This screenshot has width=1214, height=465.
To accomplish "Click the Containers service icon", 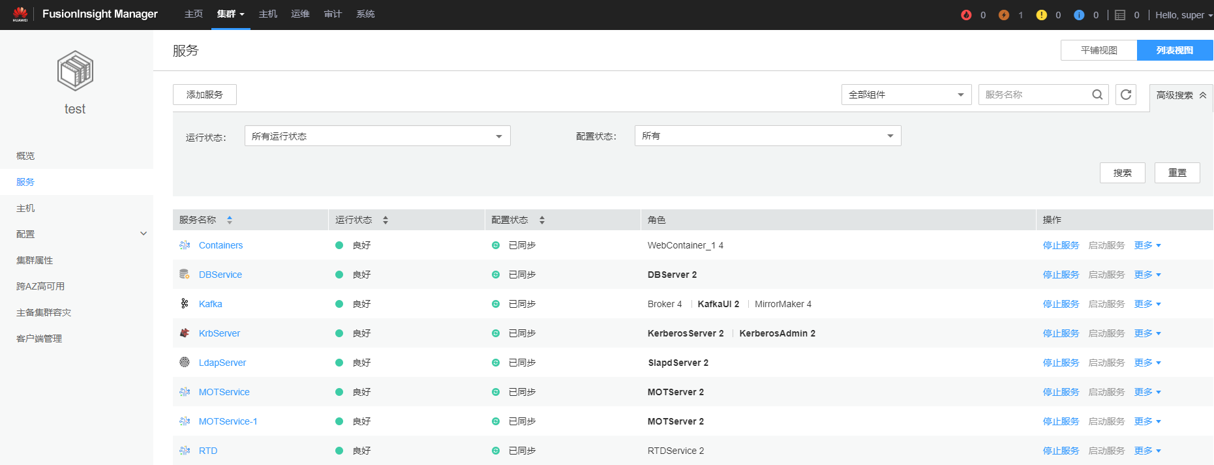I will [185, 245].
